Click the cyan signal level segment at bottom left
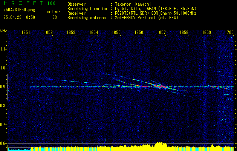237x151 pixels. (x=19, y=149)
